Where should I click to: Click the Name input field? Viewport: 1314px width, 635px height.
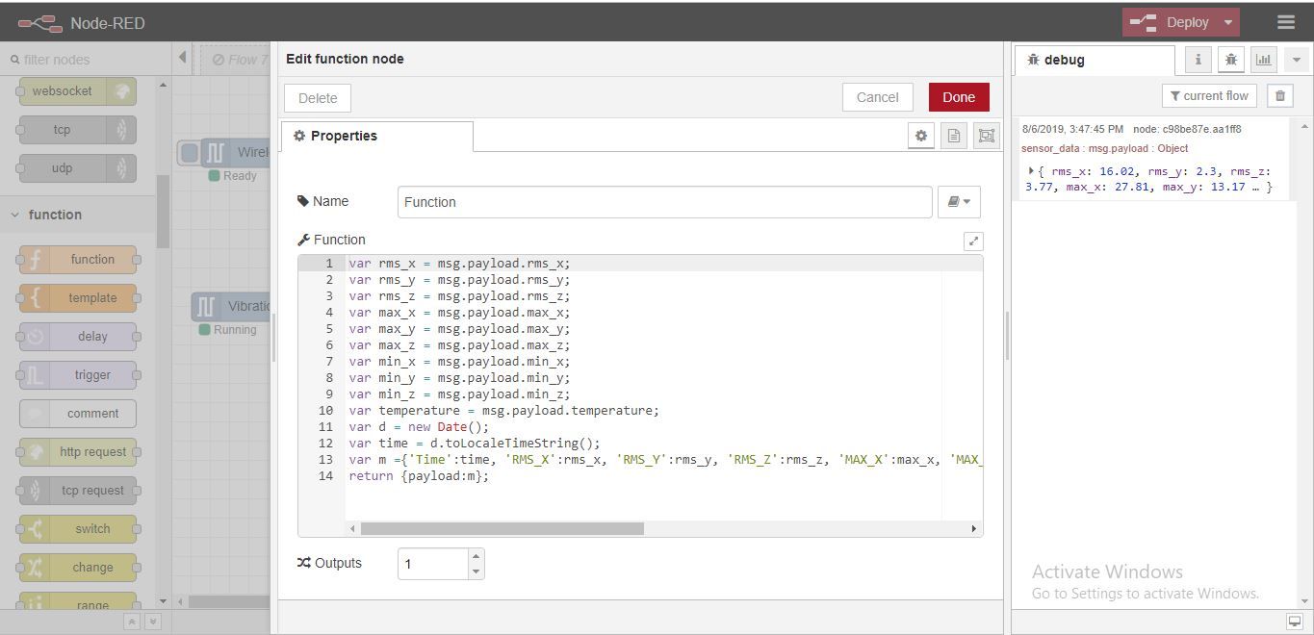tap(664, 202)
